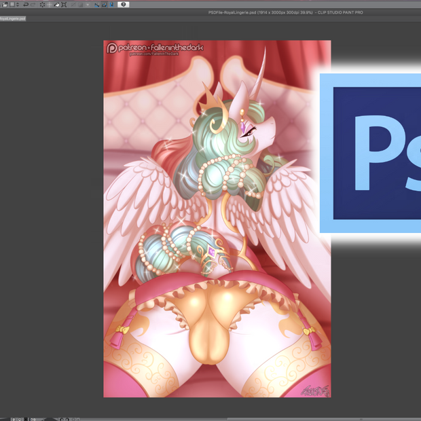This screenshot has height=421, width=421.
Task: Toggle Snap to Grid
Action: pos(111,5)
